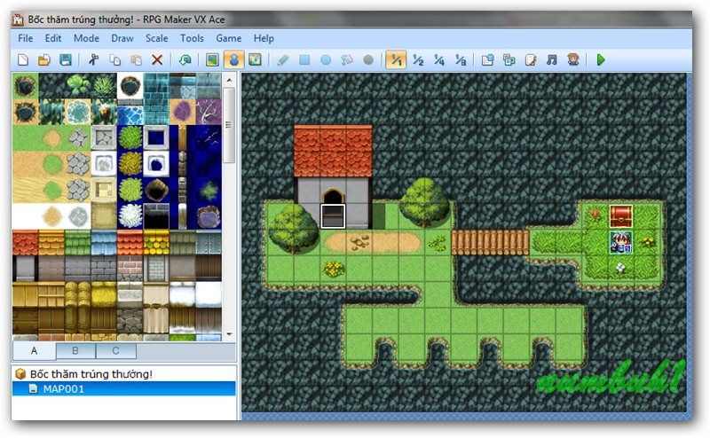Open the Help menu
This screenshot has height=438, width=710.
tap(264, 38)
